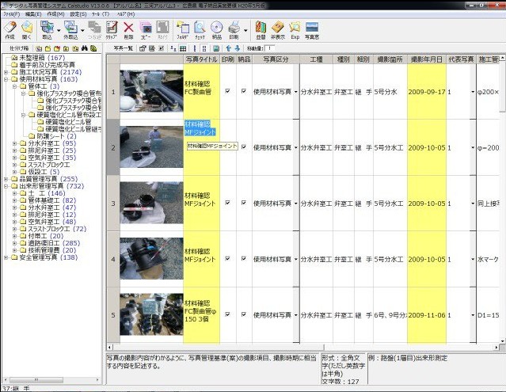Image resolution: width=506 pixels, height=392 pixels.
Task: Click the フォルダ (folder) toolbar icon
Action: pyautogui.click(x=183, y=30)
